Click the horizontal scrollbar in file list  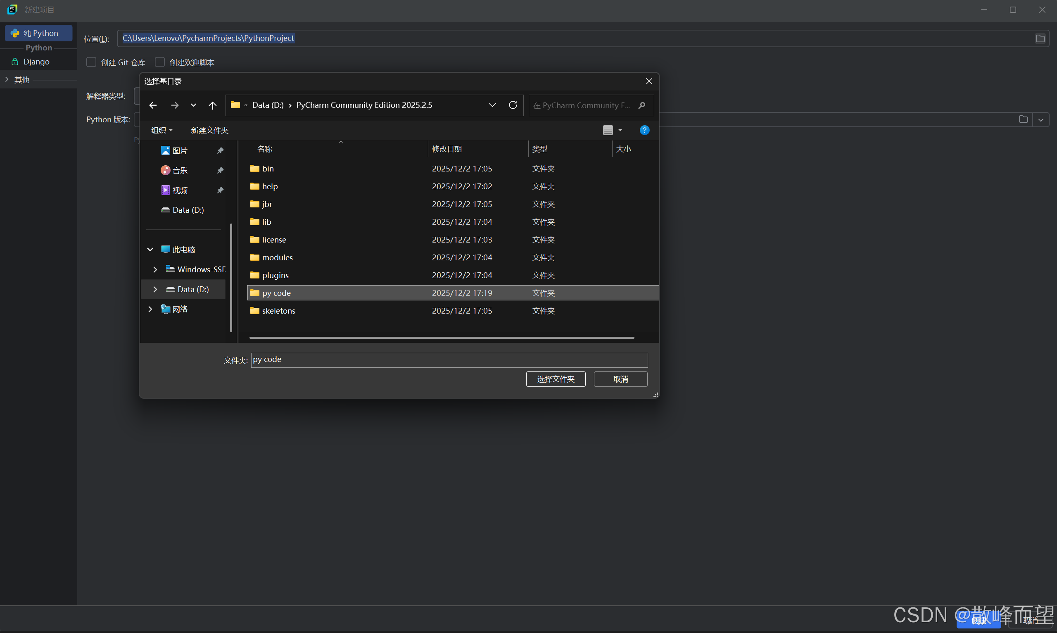[441, 338]
